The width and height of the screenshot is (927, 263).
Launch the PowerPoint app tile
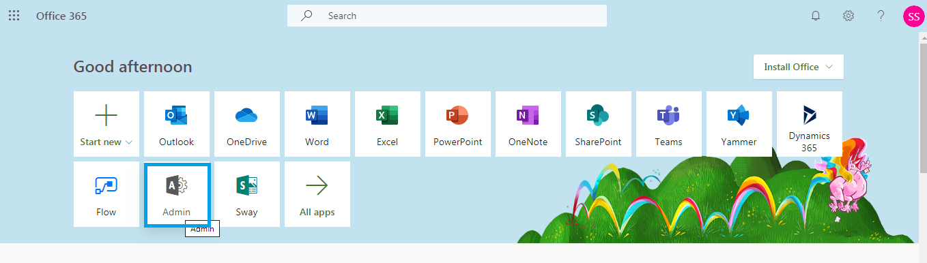[458, 124]
